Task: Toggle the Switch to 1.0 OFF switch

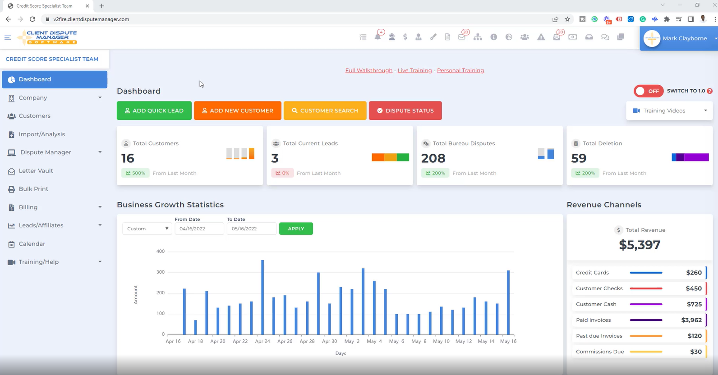Action: [648, 91]
